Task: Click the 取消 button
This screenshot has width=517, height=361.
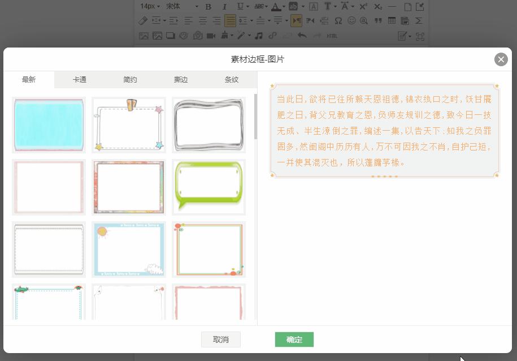Action: [221, 339]
